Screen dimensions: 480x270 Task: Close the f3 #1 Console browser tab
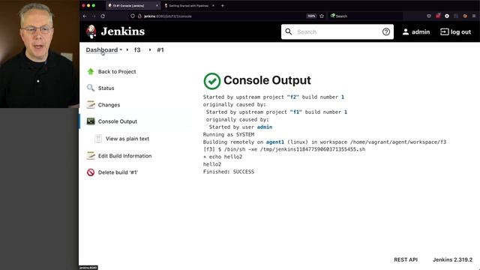[157, 5]
